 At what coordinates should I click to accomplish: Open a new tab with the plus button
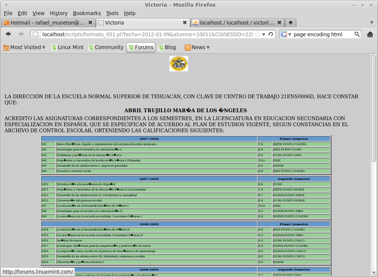coord(290,22)
